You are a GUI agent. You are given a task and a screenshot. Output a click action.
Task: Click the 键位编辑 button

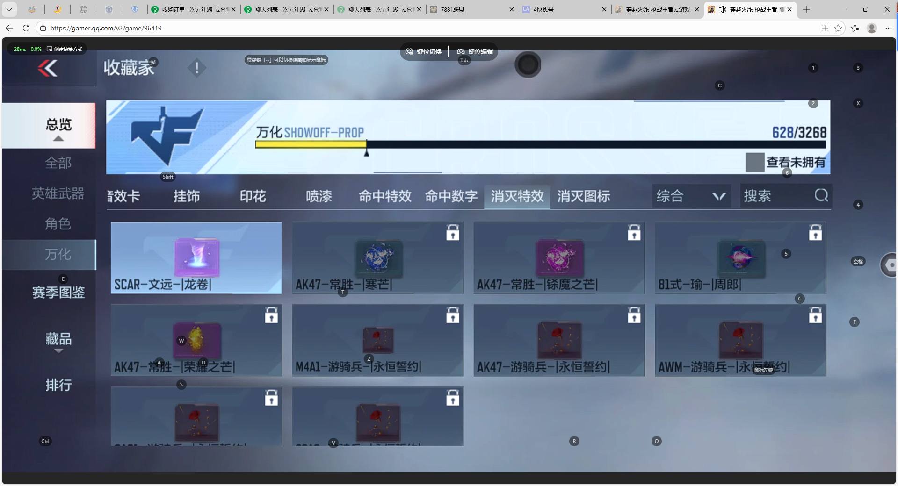pyautogui.click(x=475, y=51)
